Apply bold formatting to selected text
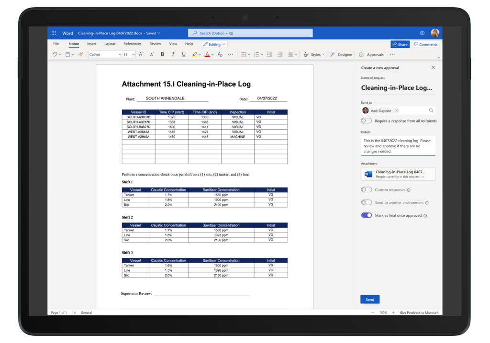This screenshot has height=343, width=490. pyautogui.click(x=162, y=54)
